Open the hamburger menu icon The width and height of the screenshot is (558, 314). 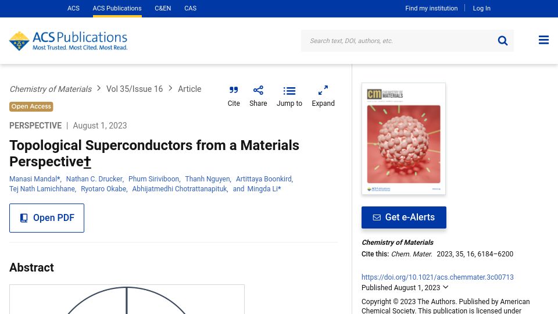tap(543, 40)
